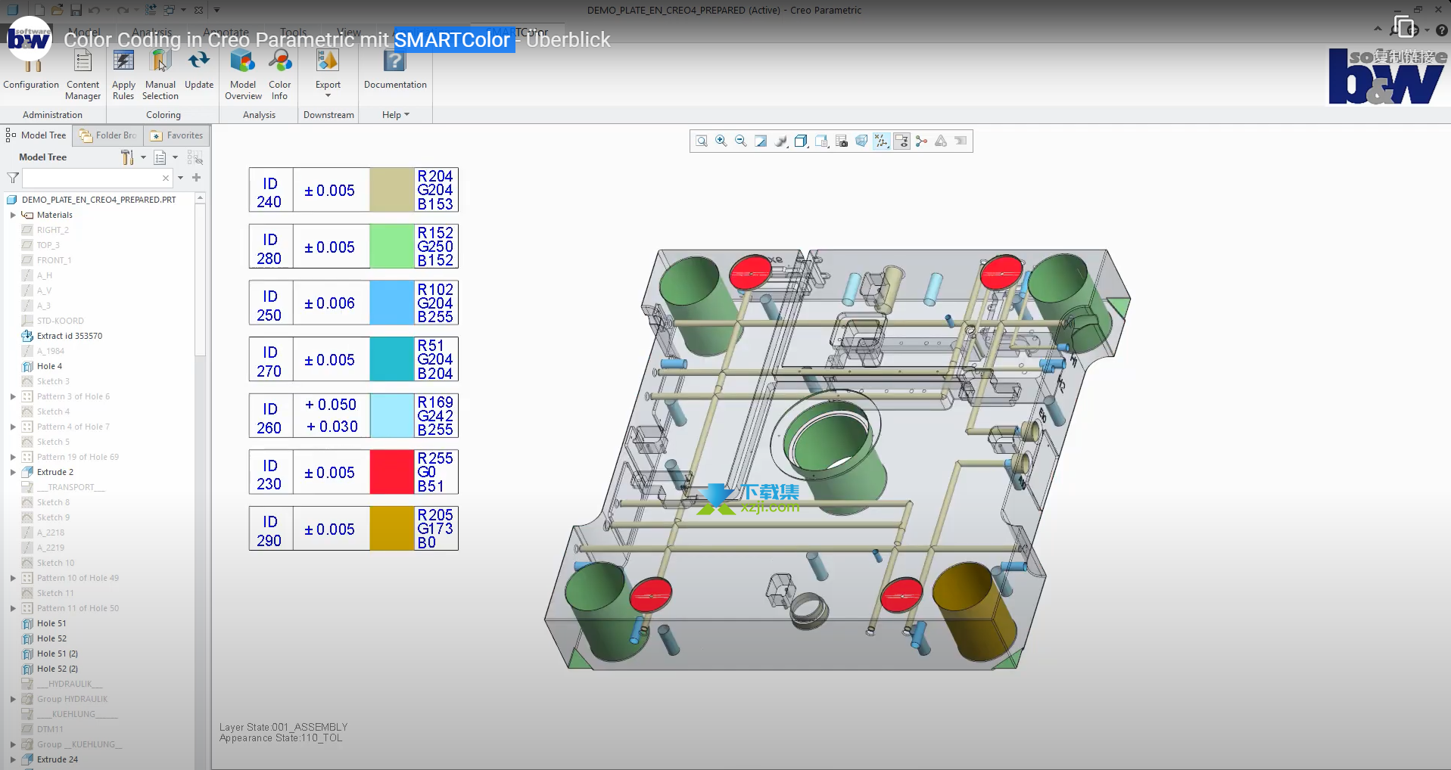Open the View ribbon tab
The height and width of the screenshot is (770, 1451).
349,33
